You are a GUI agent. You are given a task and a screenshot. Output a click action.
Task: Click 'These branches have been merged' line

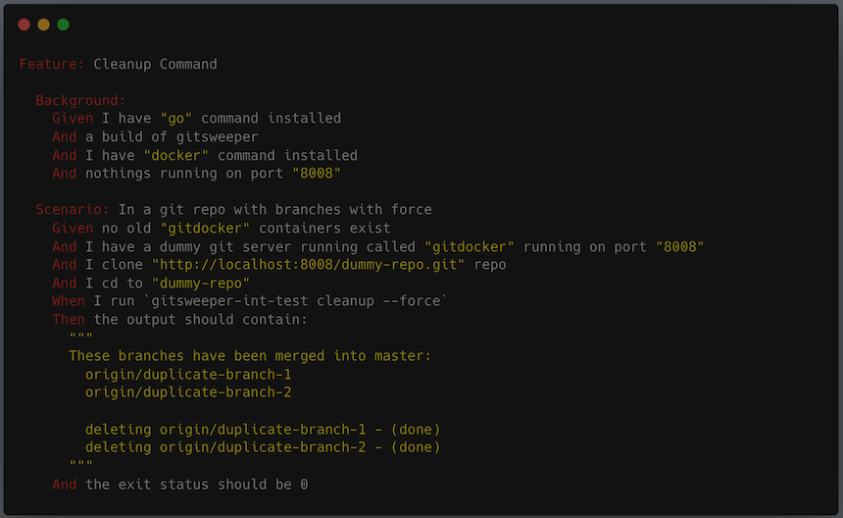coord(250,356)
